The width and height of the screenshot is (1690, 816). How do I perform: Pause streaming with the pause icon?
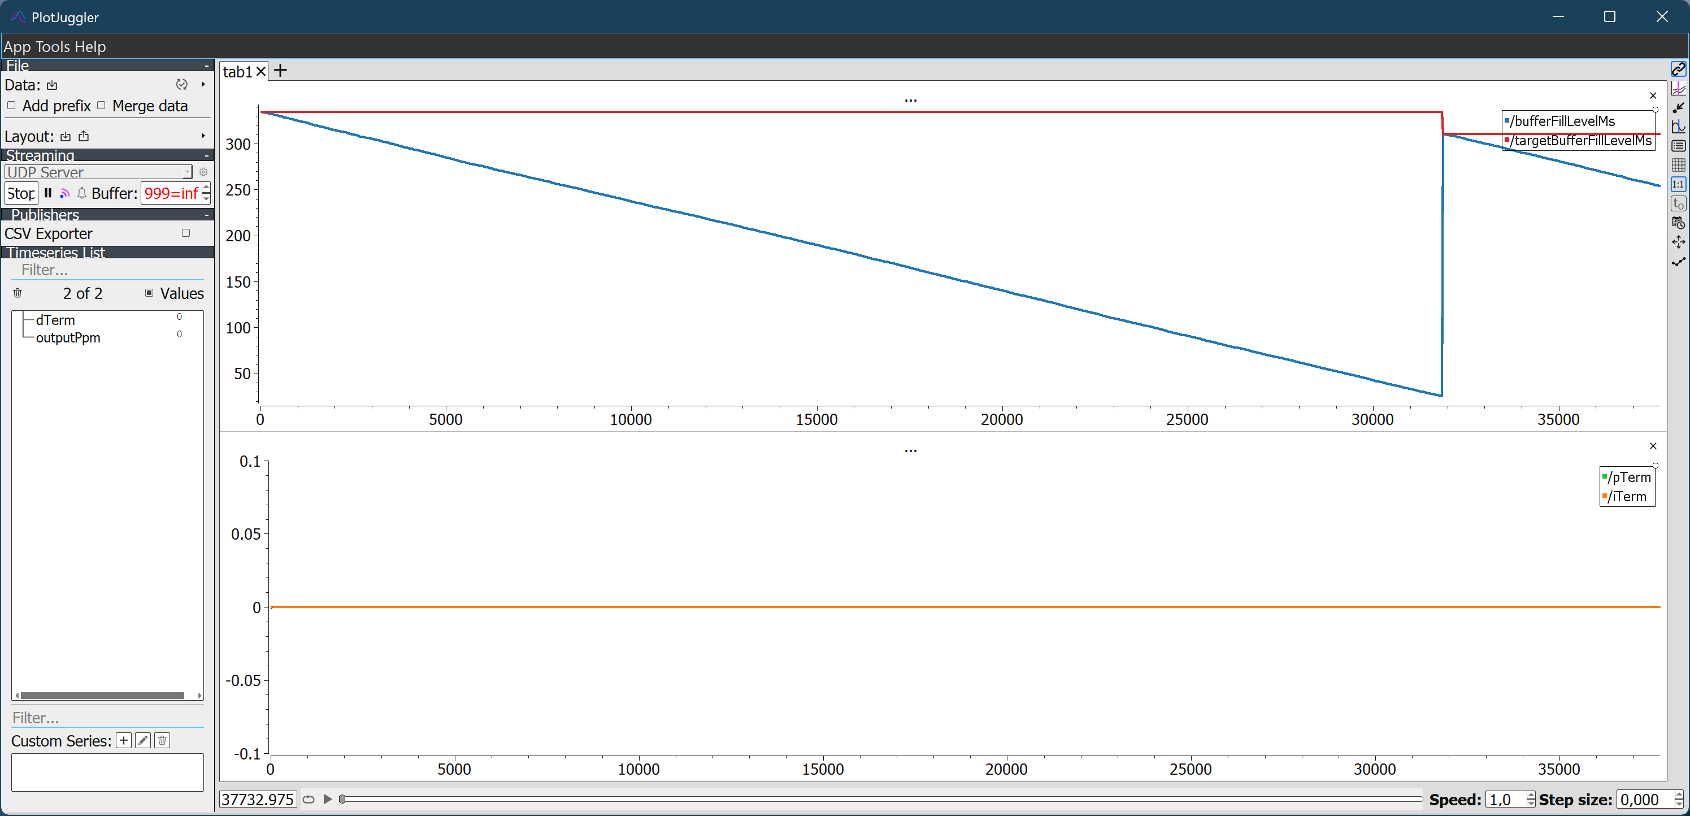click(48, 193)
